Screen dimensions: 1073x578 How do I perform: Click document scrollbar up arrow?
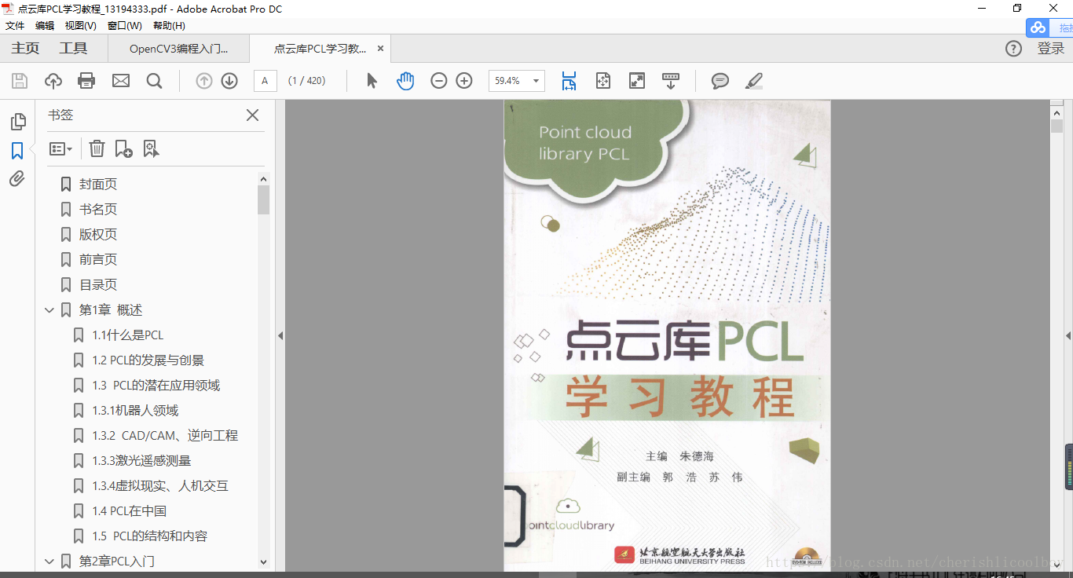[1057, 112]
